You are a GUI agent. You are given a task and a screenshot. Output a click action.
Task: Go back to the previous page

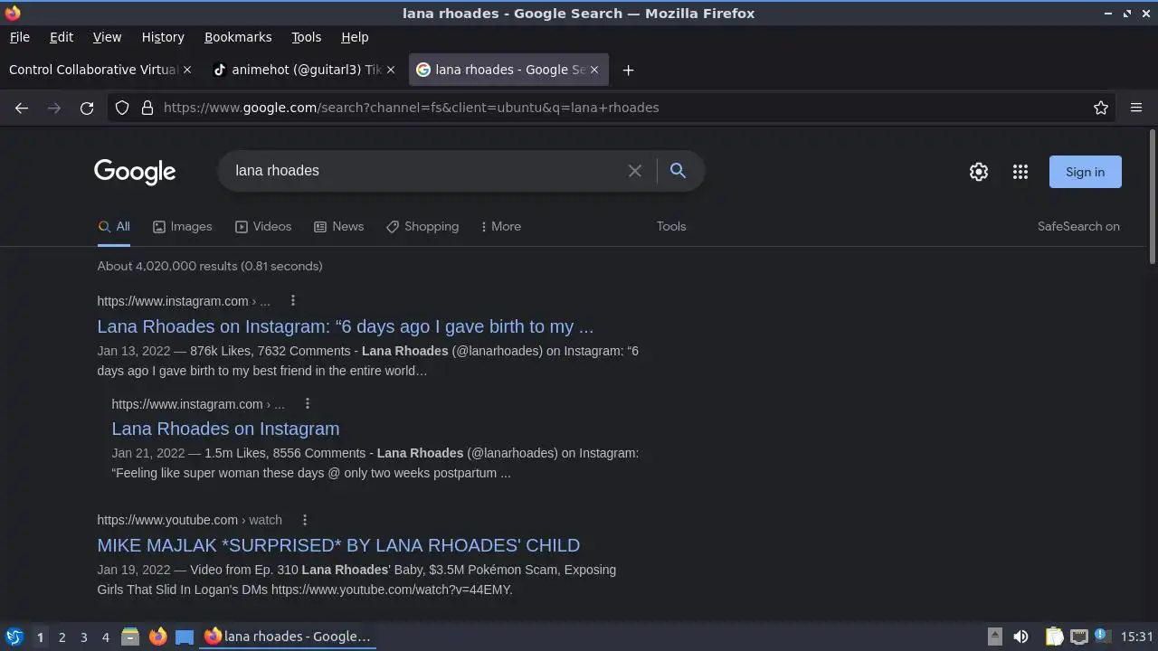pos(22,108)
